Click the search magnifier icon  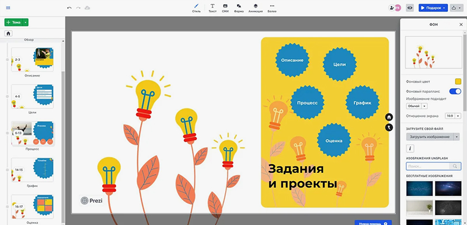(x=455, y=166)
